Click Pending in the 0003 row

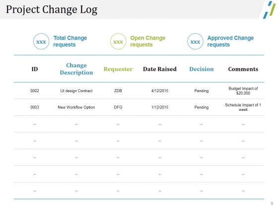click(202, 107)
